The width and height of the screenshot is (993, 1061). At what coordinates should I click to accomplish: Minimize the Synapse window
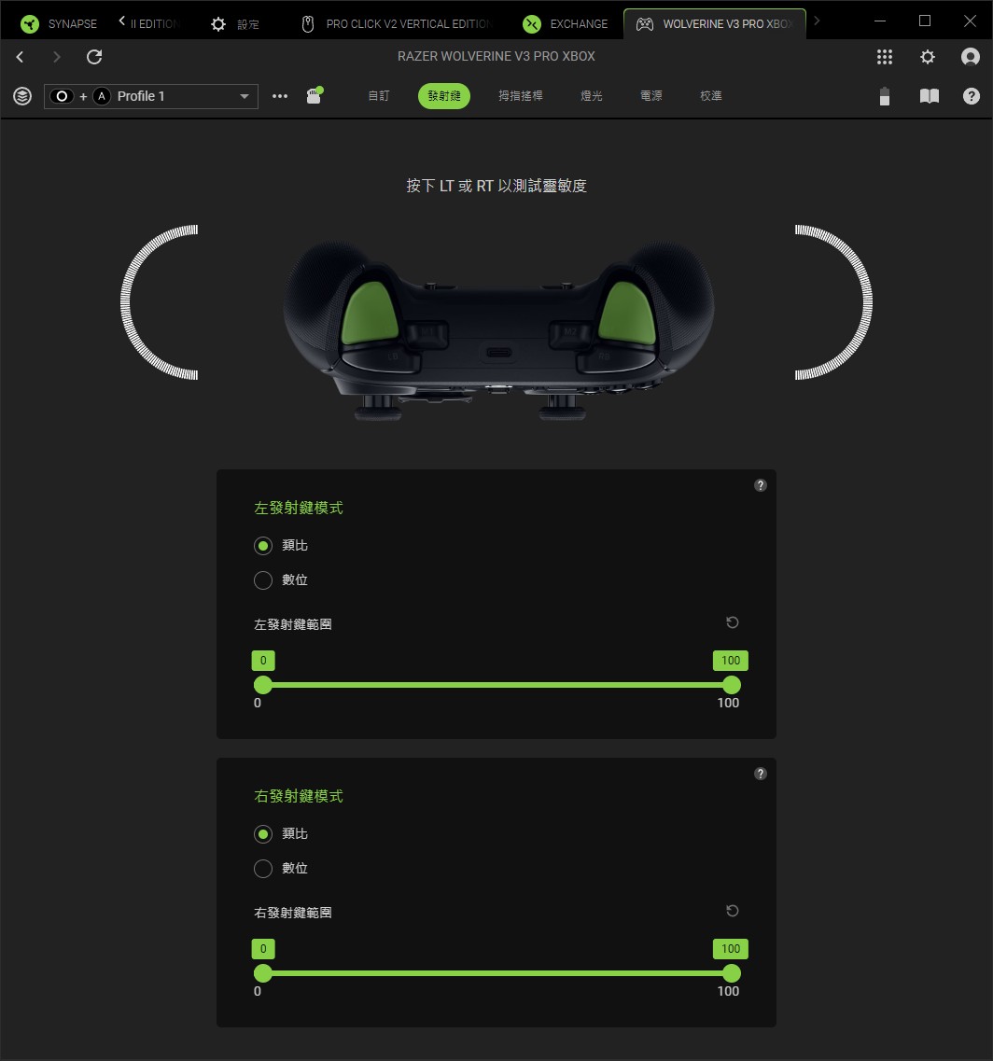click(880, 21)
